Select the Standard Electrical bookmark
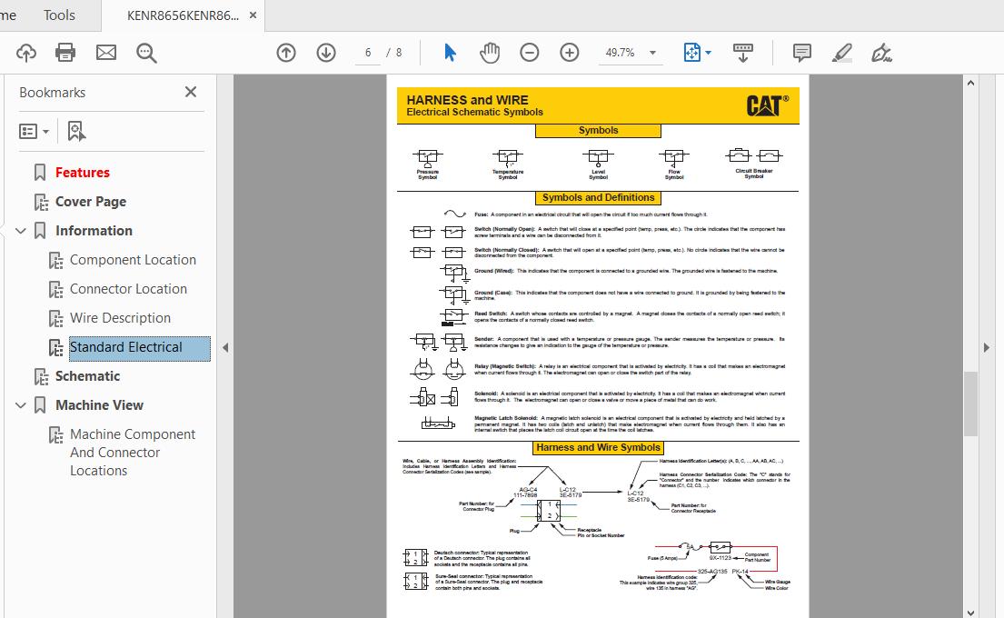The image size is (1004, 618). click(x=140, y=348)
